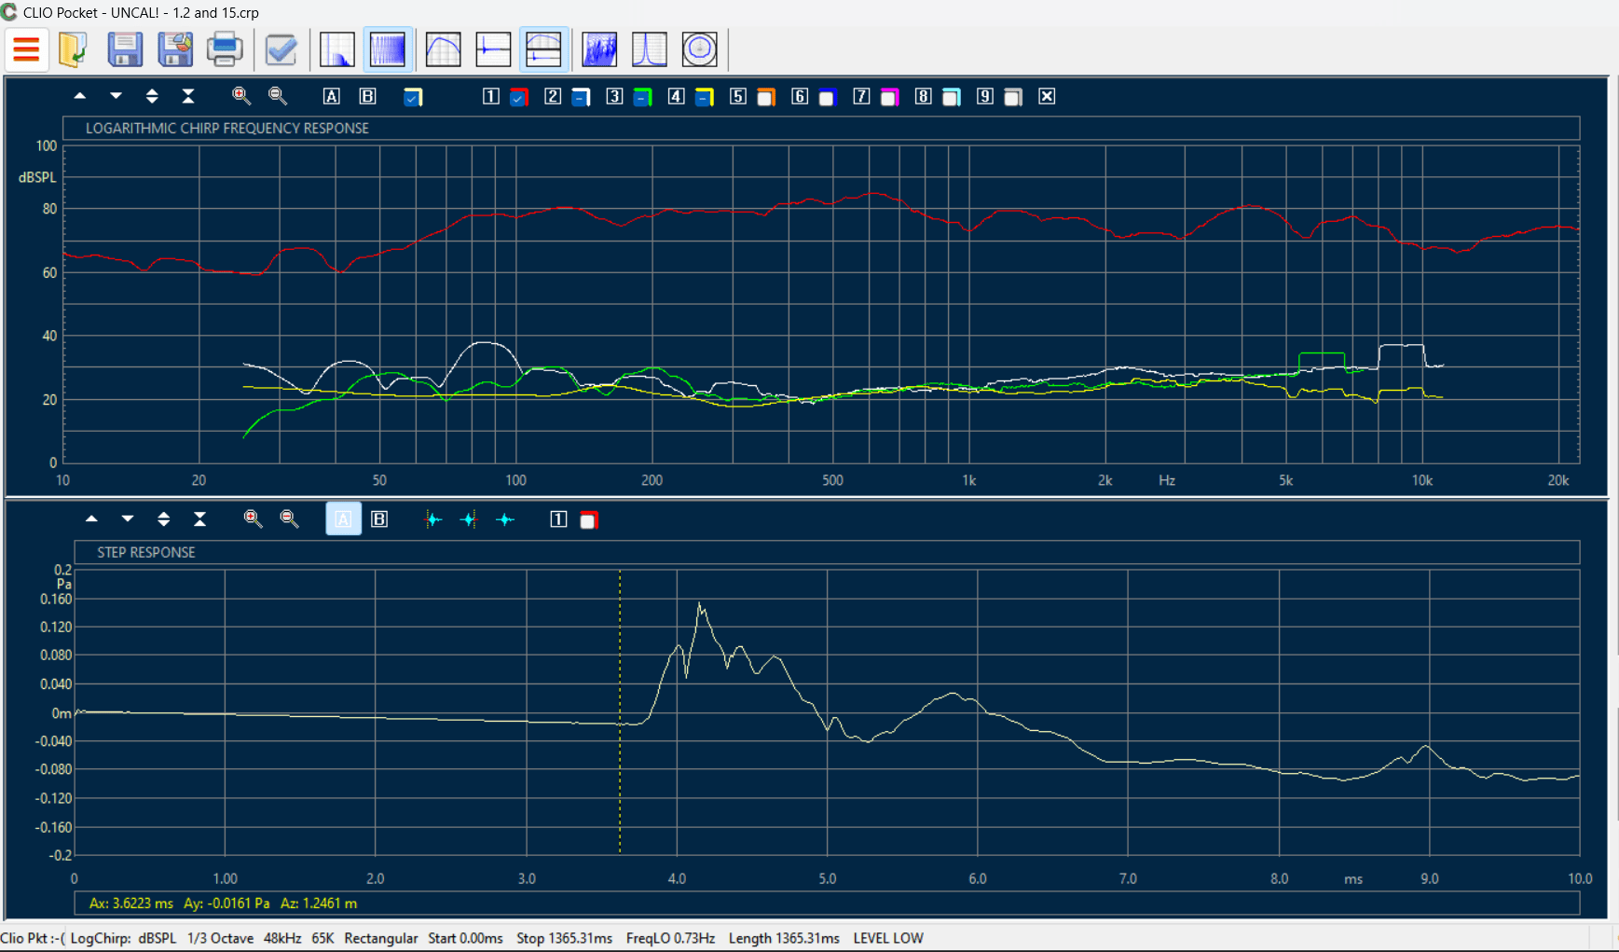Set window start marker waveform icon
Viewport: 1619px width, 952px height.
(x=433, y=519)
